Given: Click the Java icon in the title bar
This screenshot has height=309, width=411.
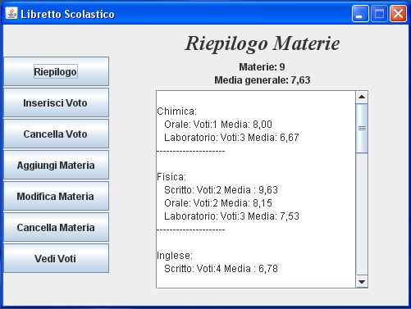Looking at the screenshot, I should pyautogui.click(x=11, y=13).
